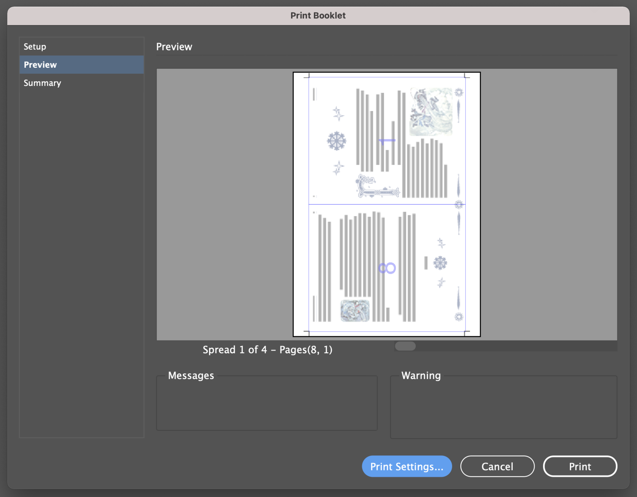Viewport: 637px width, 497px height.
Task: Switch to the Summary section
Action: point(42,83)
